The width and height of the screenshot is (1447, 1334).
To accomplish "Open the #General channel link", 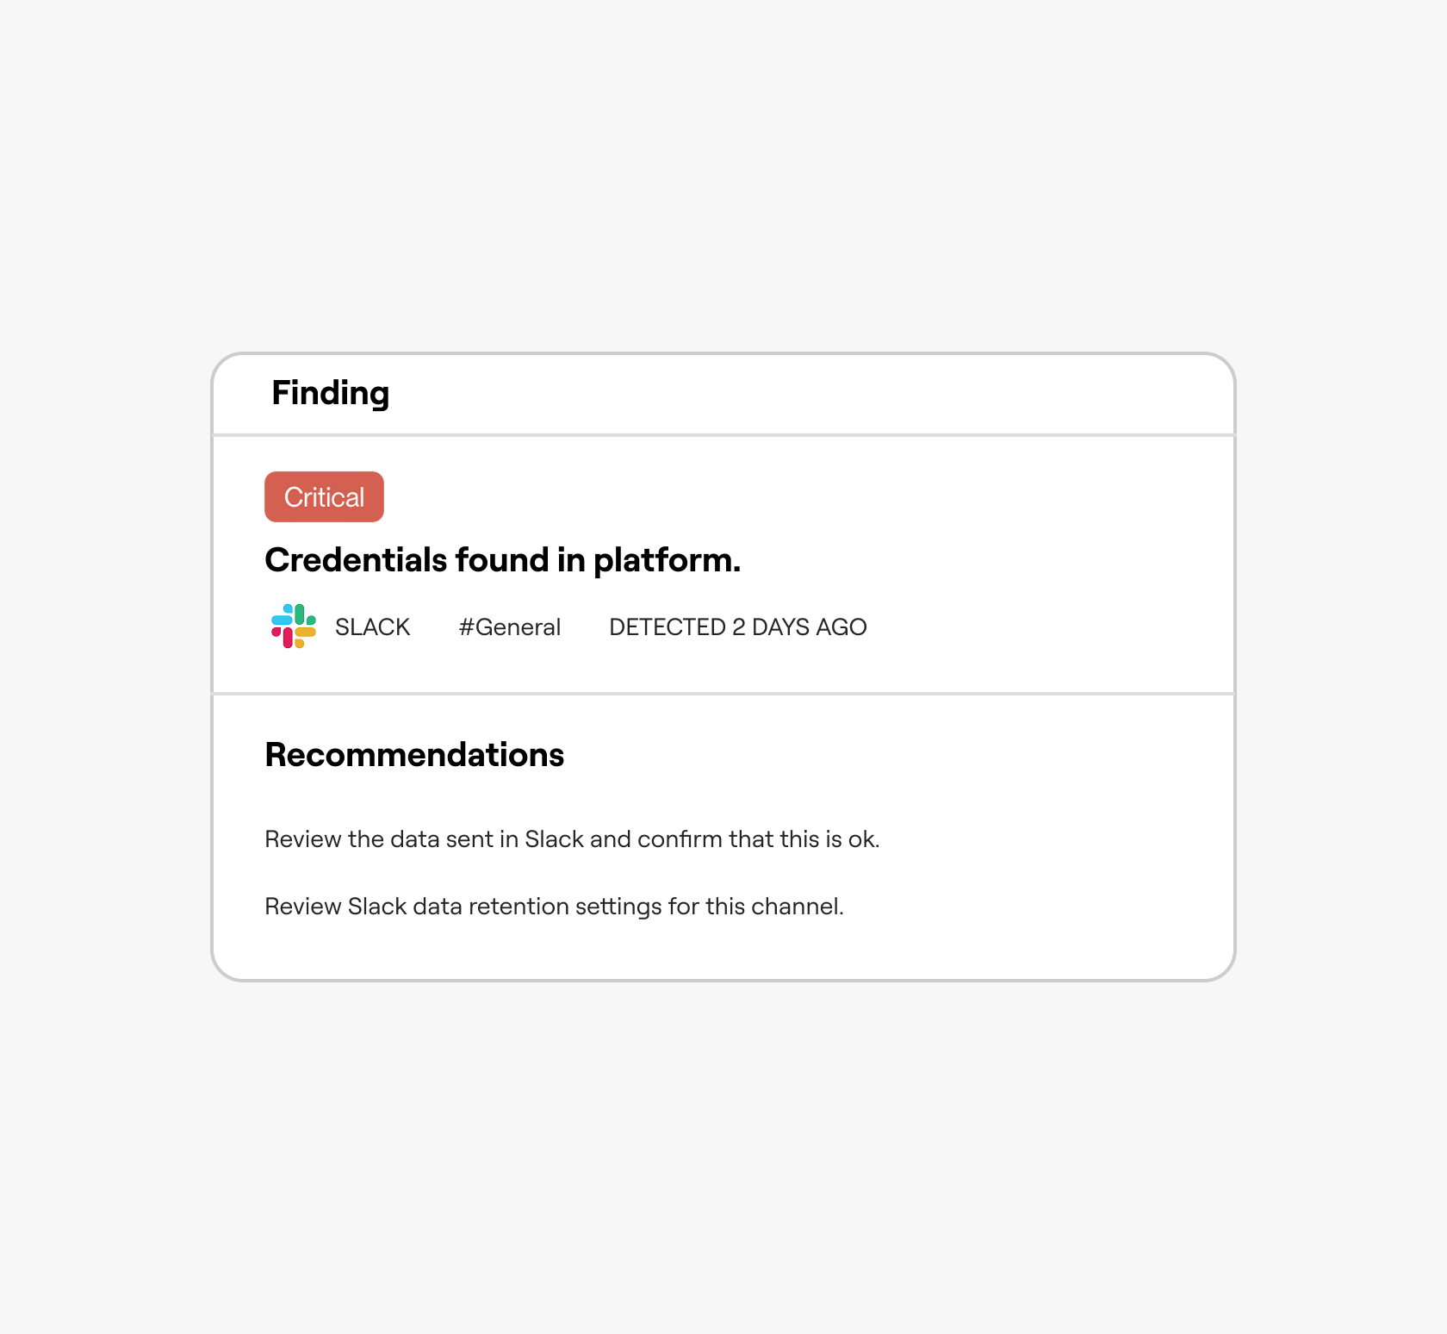I will click(510, 626).
